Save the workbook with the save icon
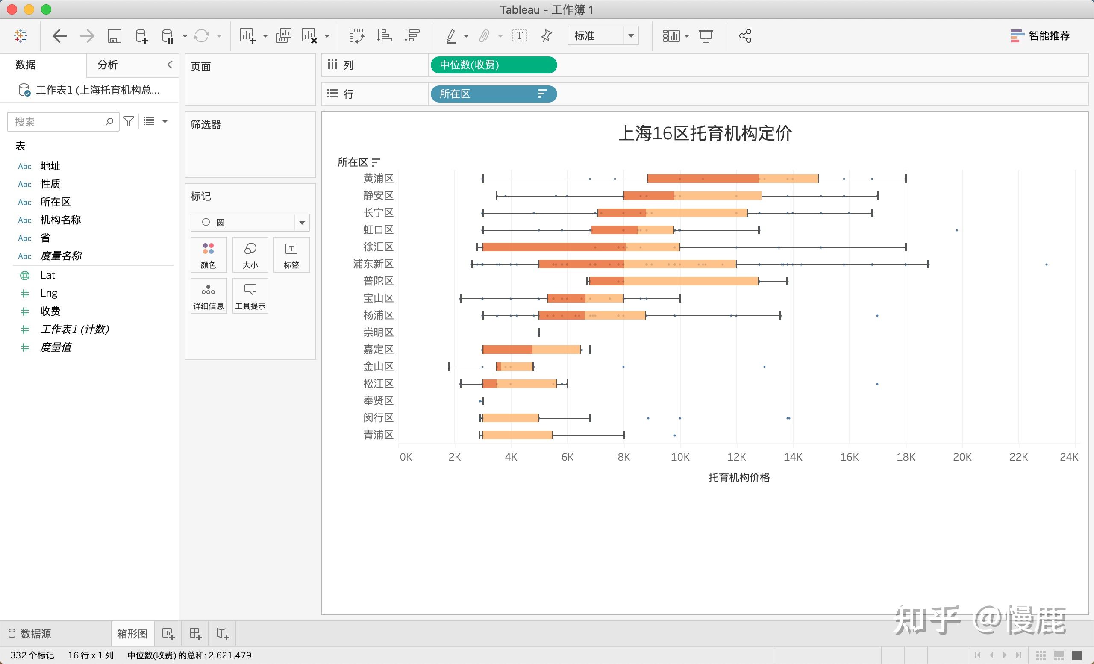This screenshot has height=664, width=1094. click(x=114, y=35)
